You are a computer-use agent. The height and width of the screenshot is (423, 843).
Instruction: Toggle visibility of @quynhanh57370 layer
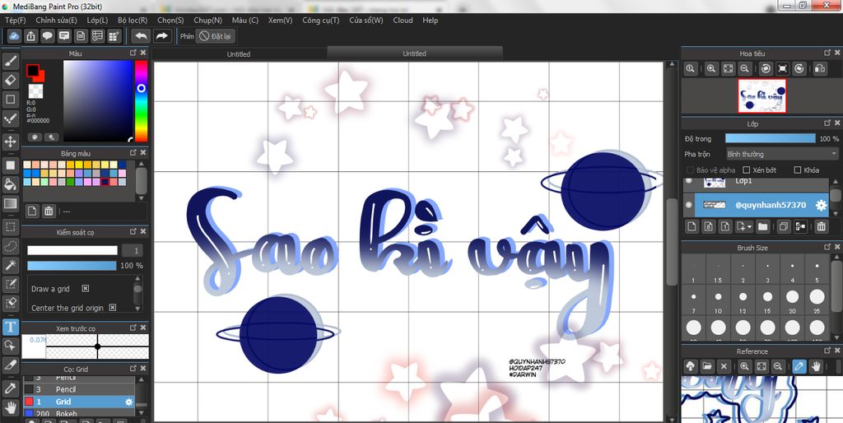coord(689,205)
